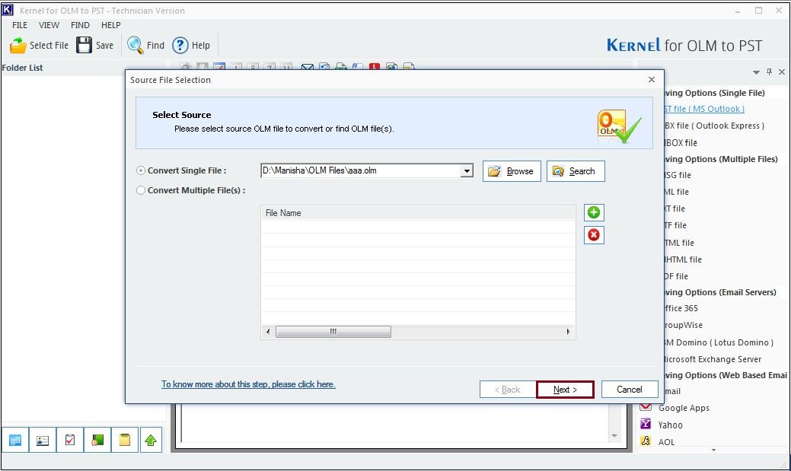This screenshot has height=471, width=791.
Task: Click the Next button
Action: tap(565, 390)
